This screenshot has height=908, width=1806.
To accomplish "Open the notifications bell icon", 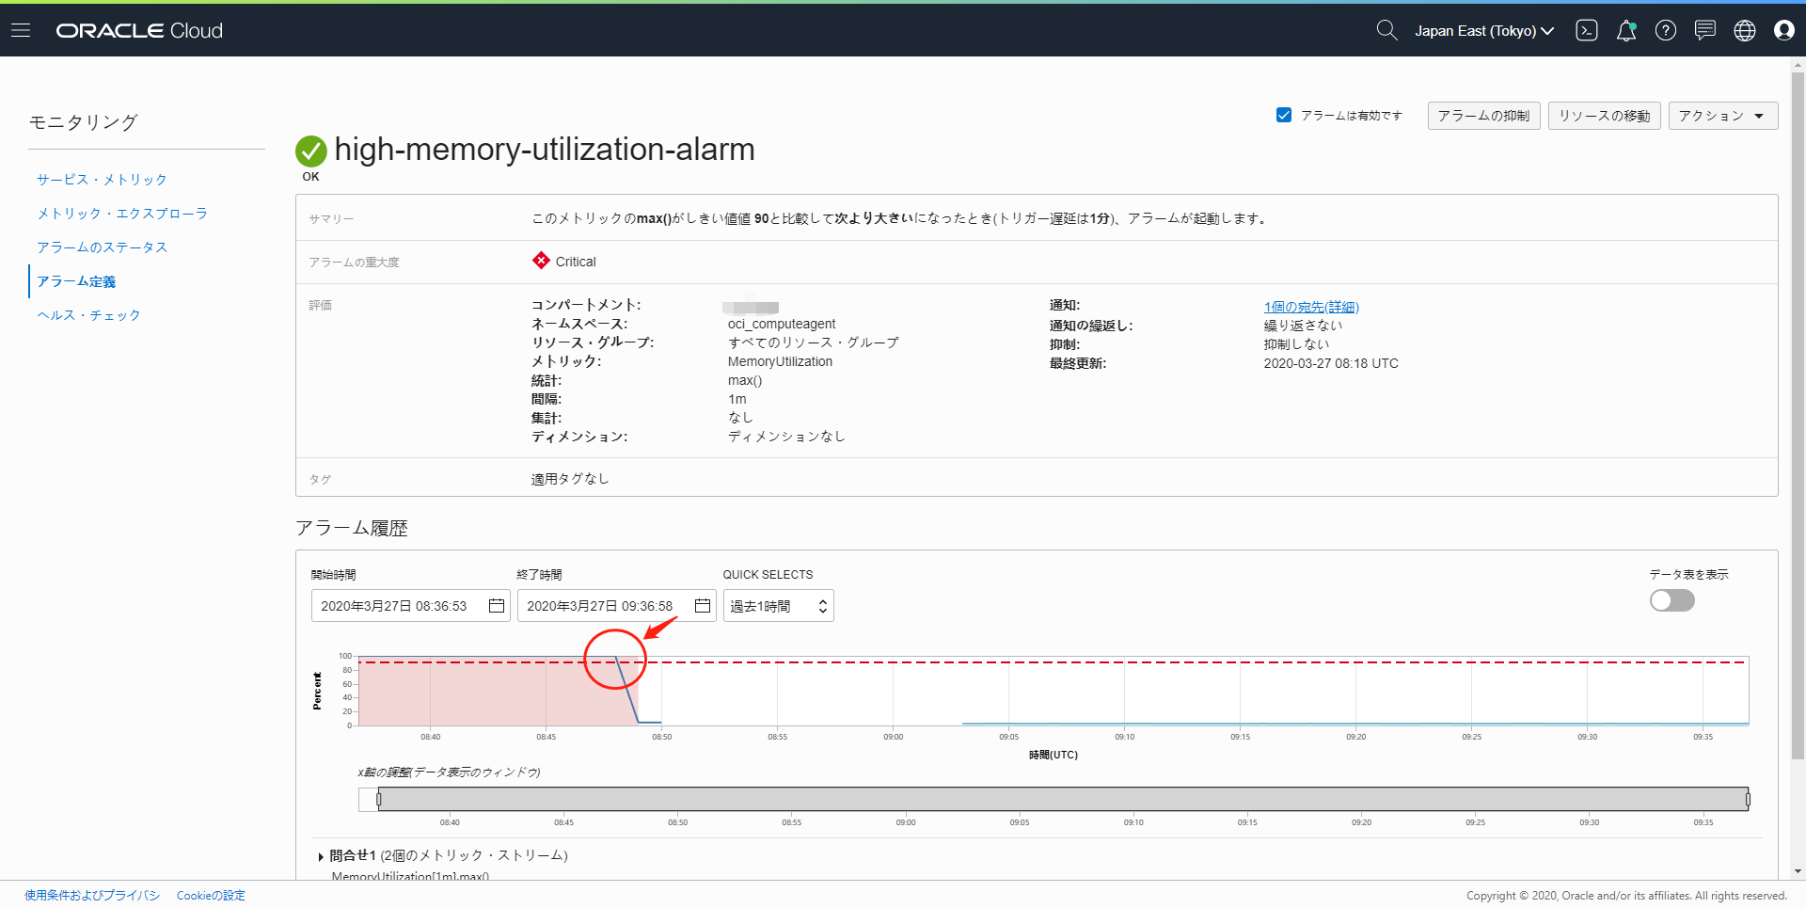I will pos(1626,30).
